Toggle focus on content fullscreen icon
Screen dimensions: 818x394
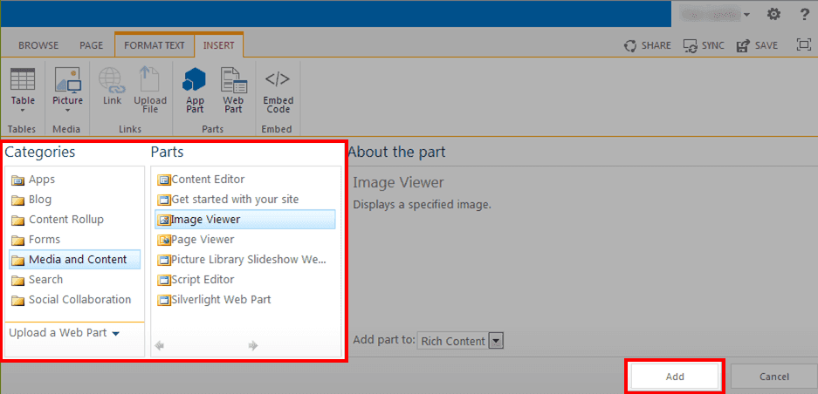(x=803, y=45)
